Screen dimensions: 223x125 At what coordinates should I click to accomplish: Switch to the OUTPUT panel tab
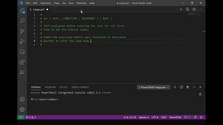(63, 87)
